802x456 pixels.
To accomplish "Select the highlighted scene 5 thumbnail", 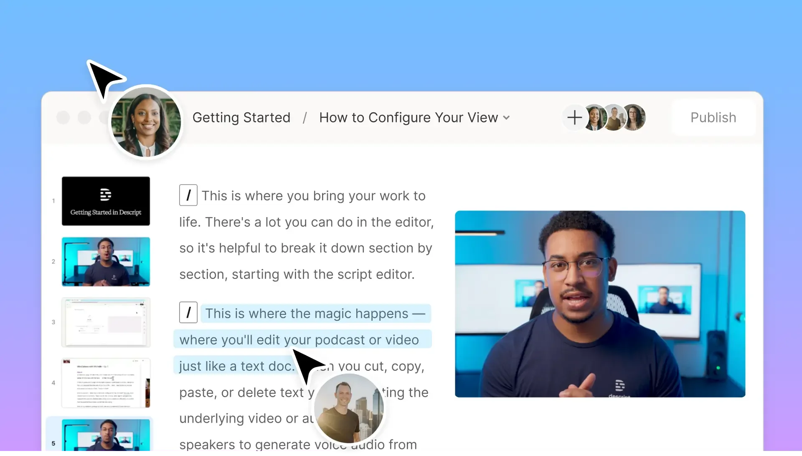I will [x=106, y=435].
